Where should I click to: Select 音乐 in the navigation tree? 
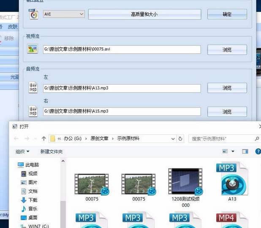point(29,209)
